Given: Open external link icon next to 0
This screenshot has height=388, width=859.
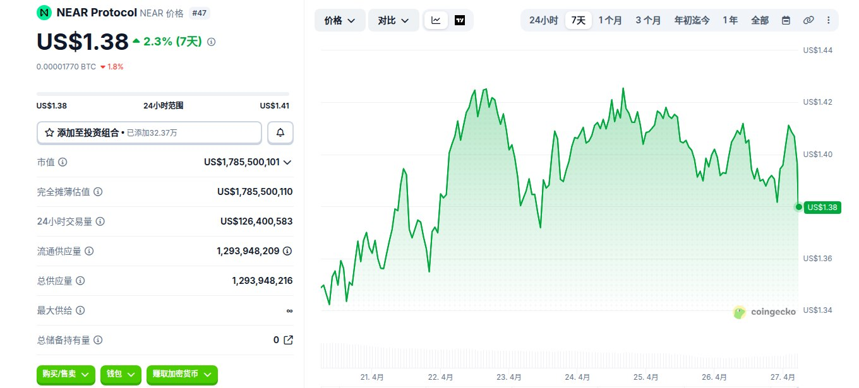Looking at the screenshot, I should [288, 340].
